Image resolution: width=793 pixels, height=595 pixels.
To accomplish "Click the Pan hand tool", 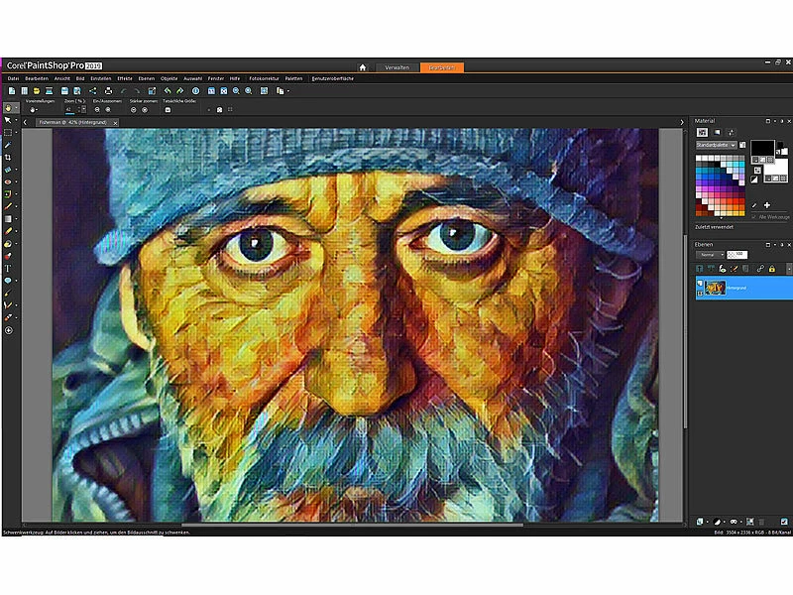I will 9,107.
